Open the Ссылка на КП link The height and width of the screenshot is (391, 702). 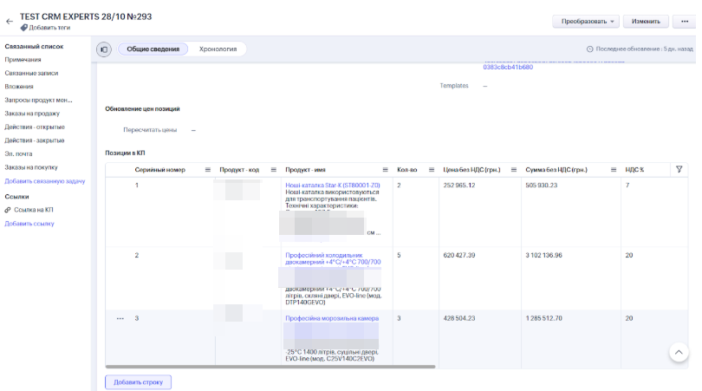34,210
